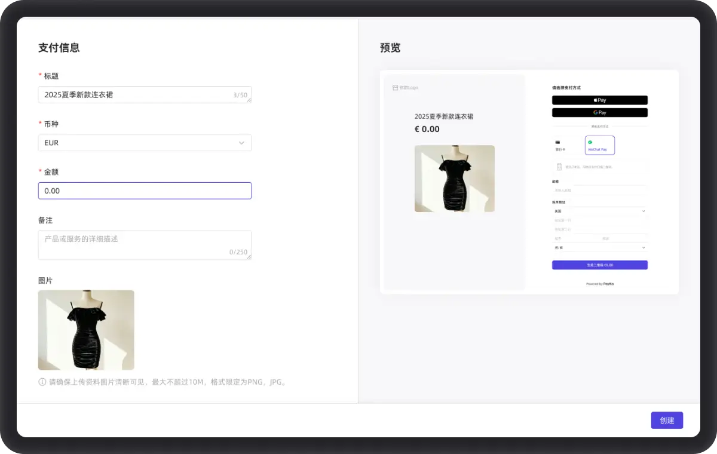Viewport: 717px width, 454px height.
Task: Click the uploaded dress image thumbnail
Action: 86,330
